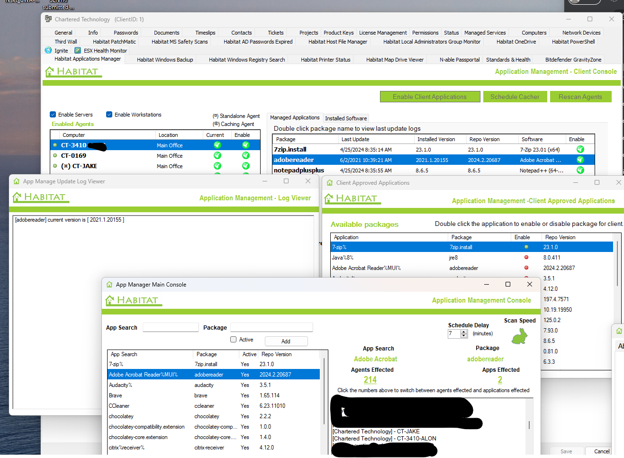The width and height of the screenshot is (624, 458).
Task: Click the Rescan Agents button
Action: tap(580, 97)
